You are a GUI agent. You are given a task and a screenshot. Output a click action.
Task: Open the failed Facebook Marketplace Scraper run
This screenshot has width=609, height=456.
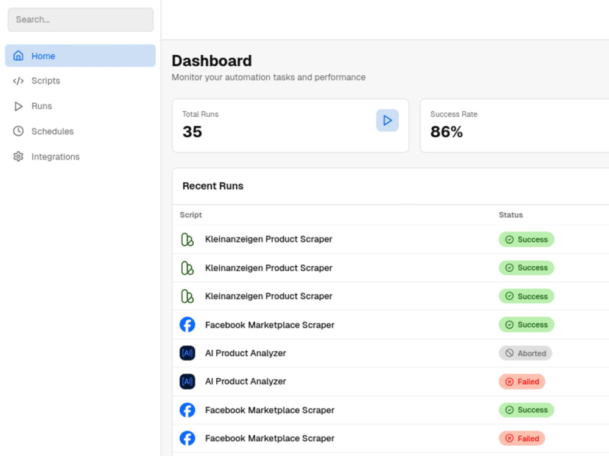pos(270,438)
